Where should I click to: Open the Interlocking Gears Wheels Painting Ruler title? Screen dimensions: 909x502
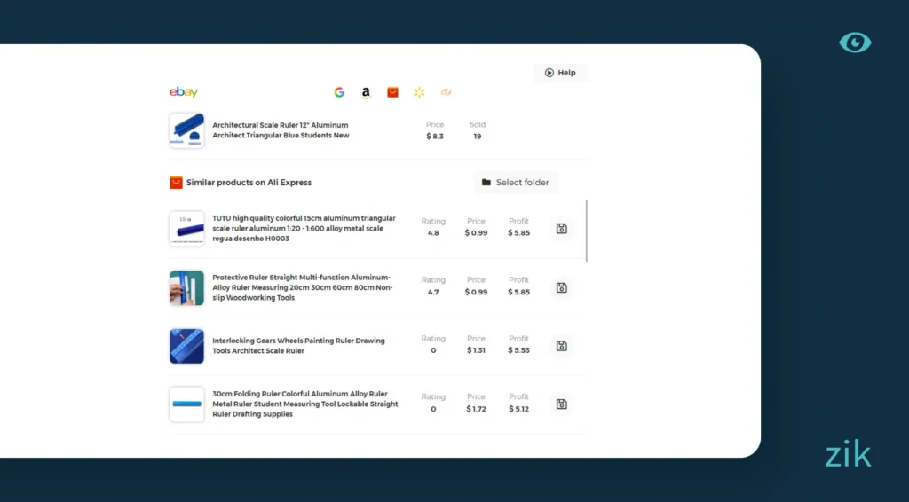[298, 346]
